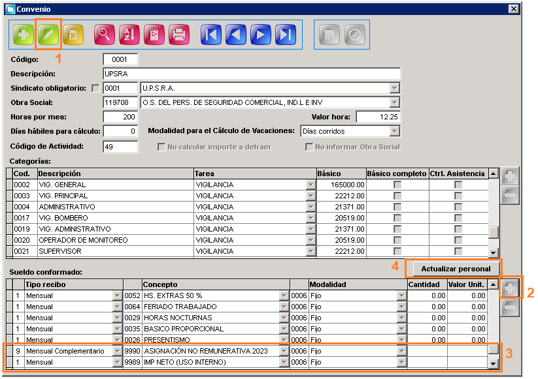Click the Valor hora field 12.25
The width and height of the screenshot is (538, 379).
click(378, 117)
